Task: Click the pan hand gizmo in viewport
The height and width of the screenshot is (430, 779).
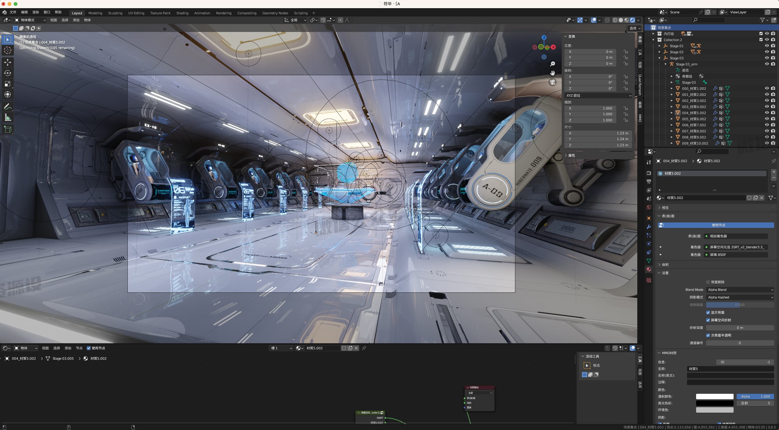Action: click(x=553, y=73)
